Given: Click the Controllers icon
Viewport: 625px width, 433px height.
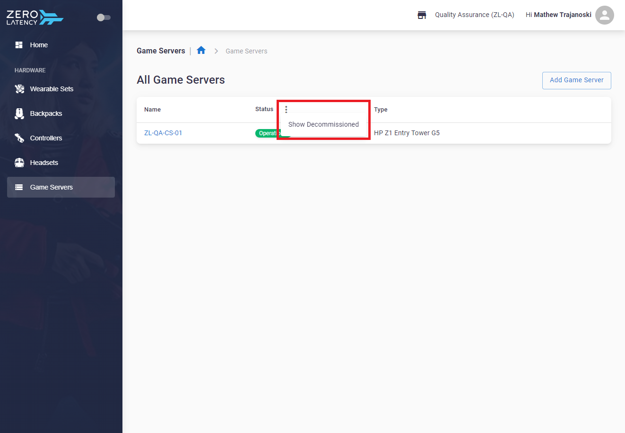Looking at the screenshot, I should [19, 138].
